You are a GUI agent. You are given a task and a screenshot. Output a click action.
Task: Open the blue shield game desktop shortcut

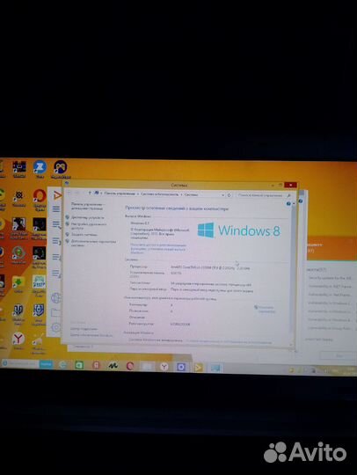pyautogui.click(x=39, y=314)
